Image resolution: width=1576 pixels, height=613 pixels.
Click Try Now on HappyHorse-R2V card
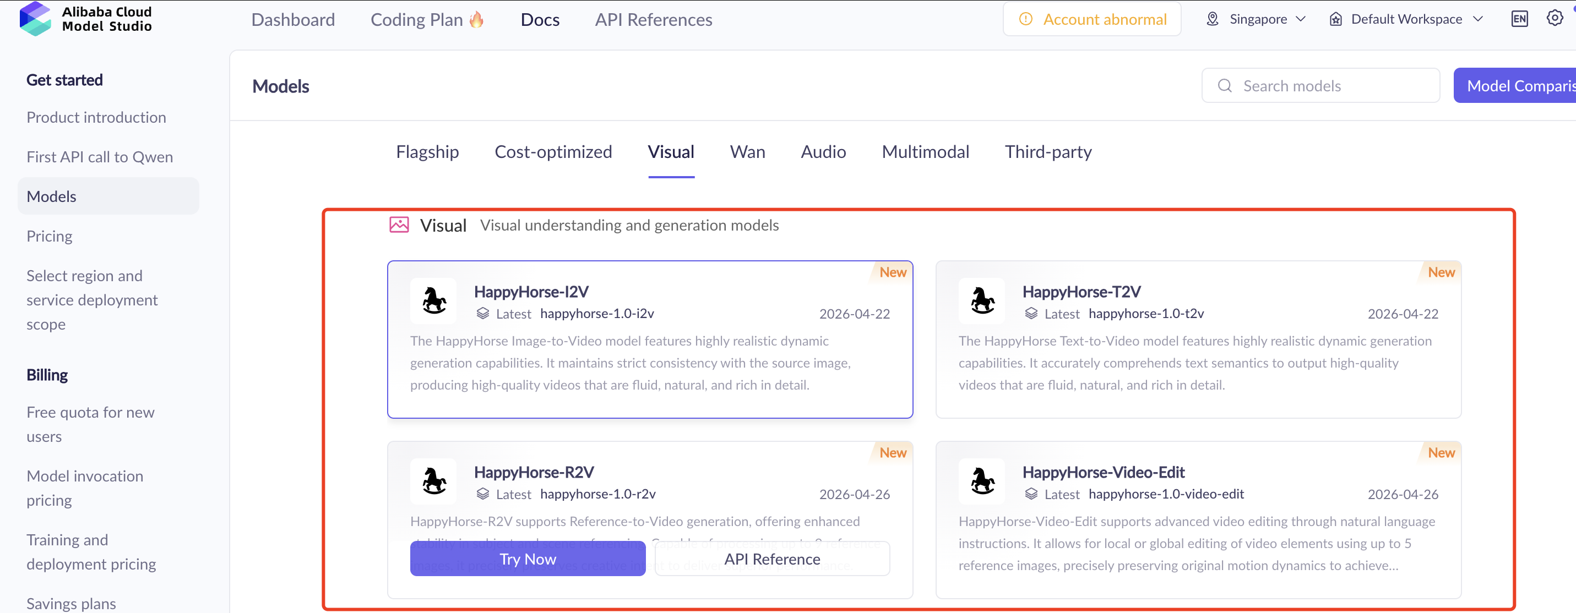528,559
